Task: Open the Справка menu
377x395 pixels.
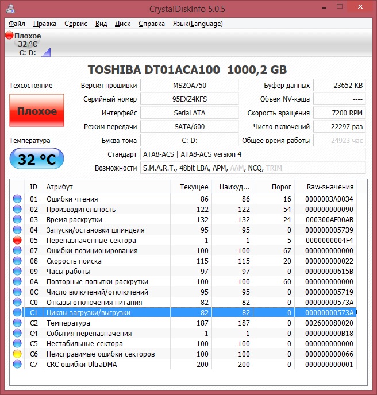Action: (151, 24)
